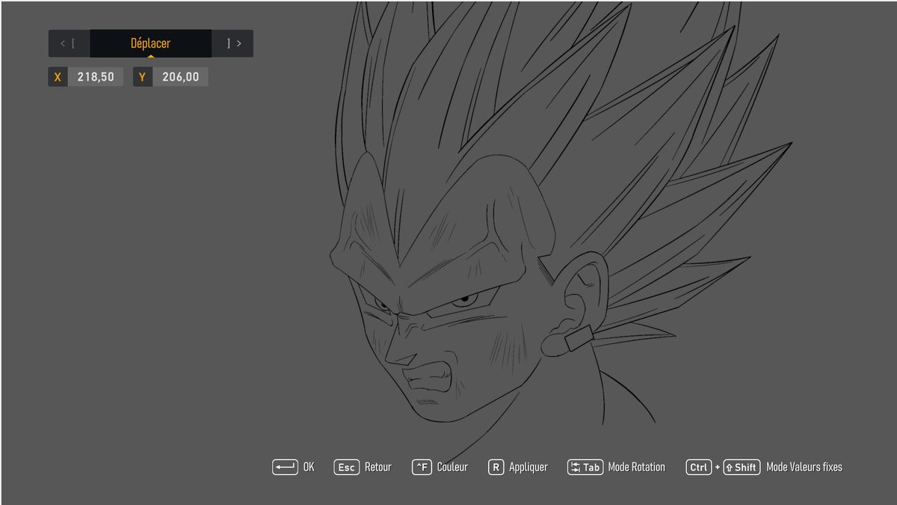
Task: Edit the X position value 218,50
Action: [96, 76]
